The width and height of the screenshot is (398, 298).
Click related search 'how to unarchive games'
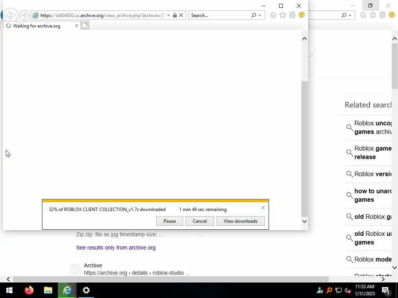(x=373, y=195)
